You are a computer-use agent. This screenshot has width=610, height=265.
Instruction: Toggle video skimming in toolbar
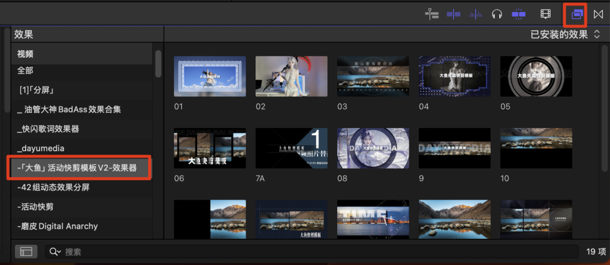click(x=454, y=14)
